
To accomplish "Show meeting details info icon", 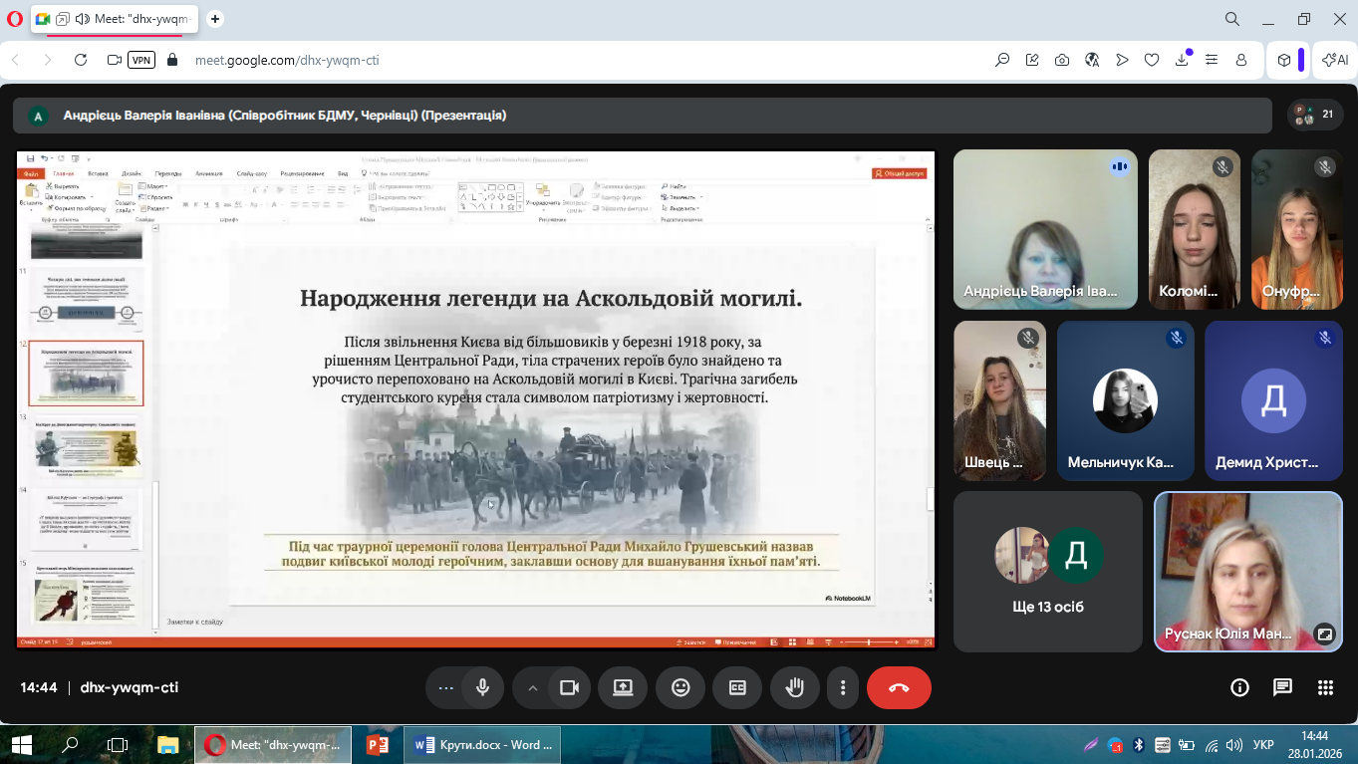I will tap(1239, 687).
